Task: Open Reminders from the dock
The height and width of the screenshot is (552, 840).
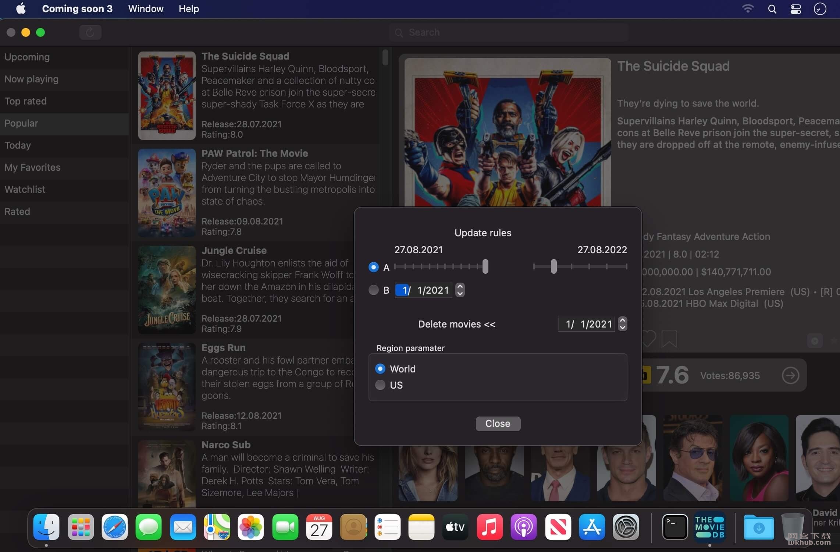Action: (387, 527)
